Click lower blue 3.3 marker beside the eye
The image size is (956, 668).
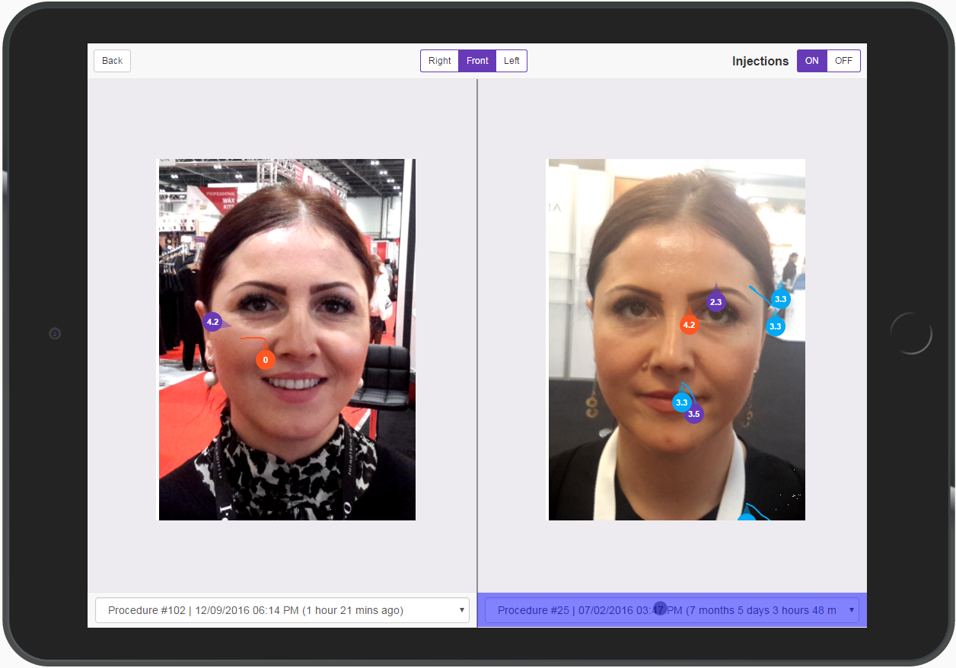coord(775,326)
